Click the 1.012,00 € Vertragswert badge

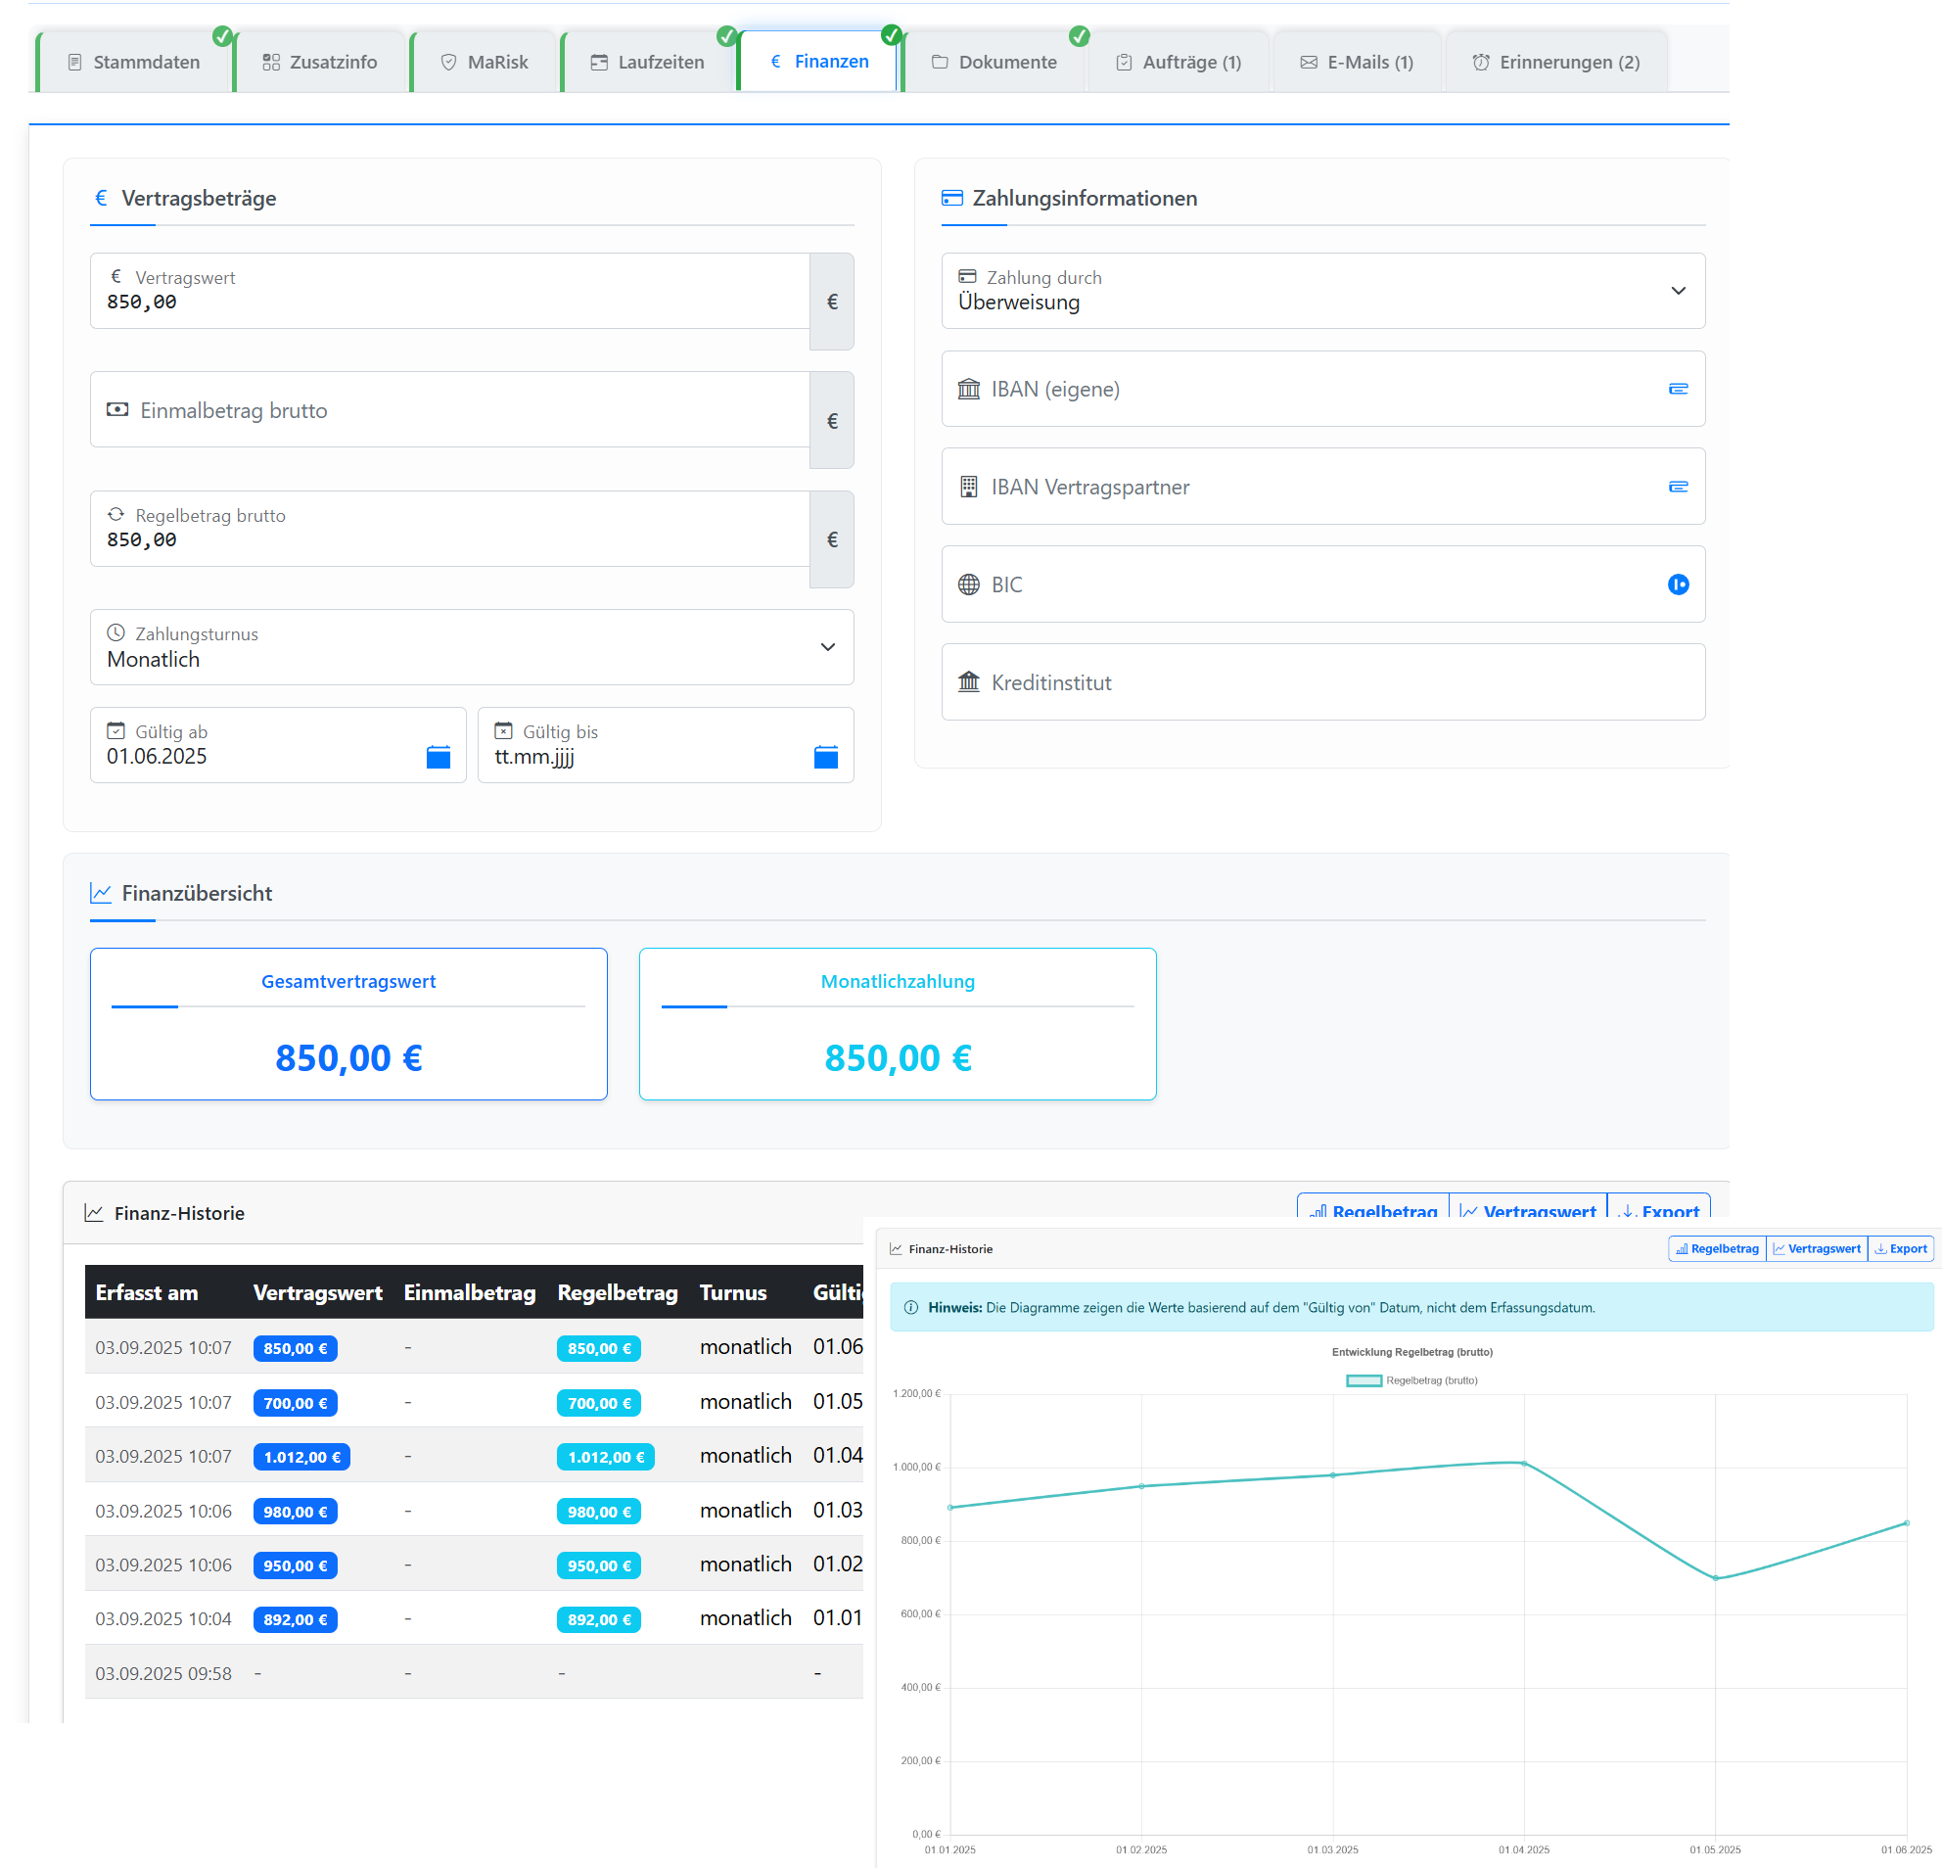click(x=301, y=1457)
